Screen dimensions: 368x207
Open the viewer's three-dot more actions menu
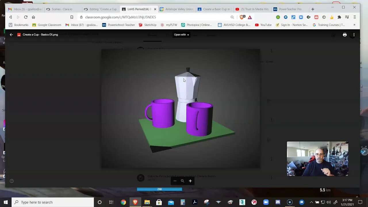(354, 35)
